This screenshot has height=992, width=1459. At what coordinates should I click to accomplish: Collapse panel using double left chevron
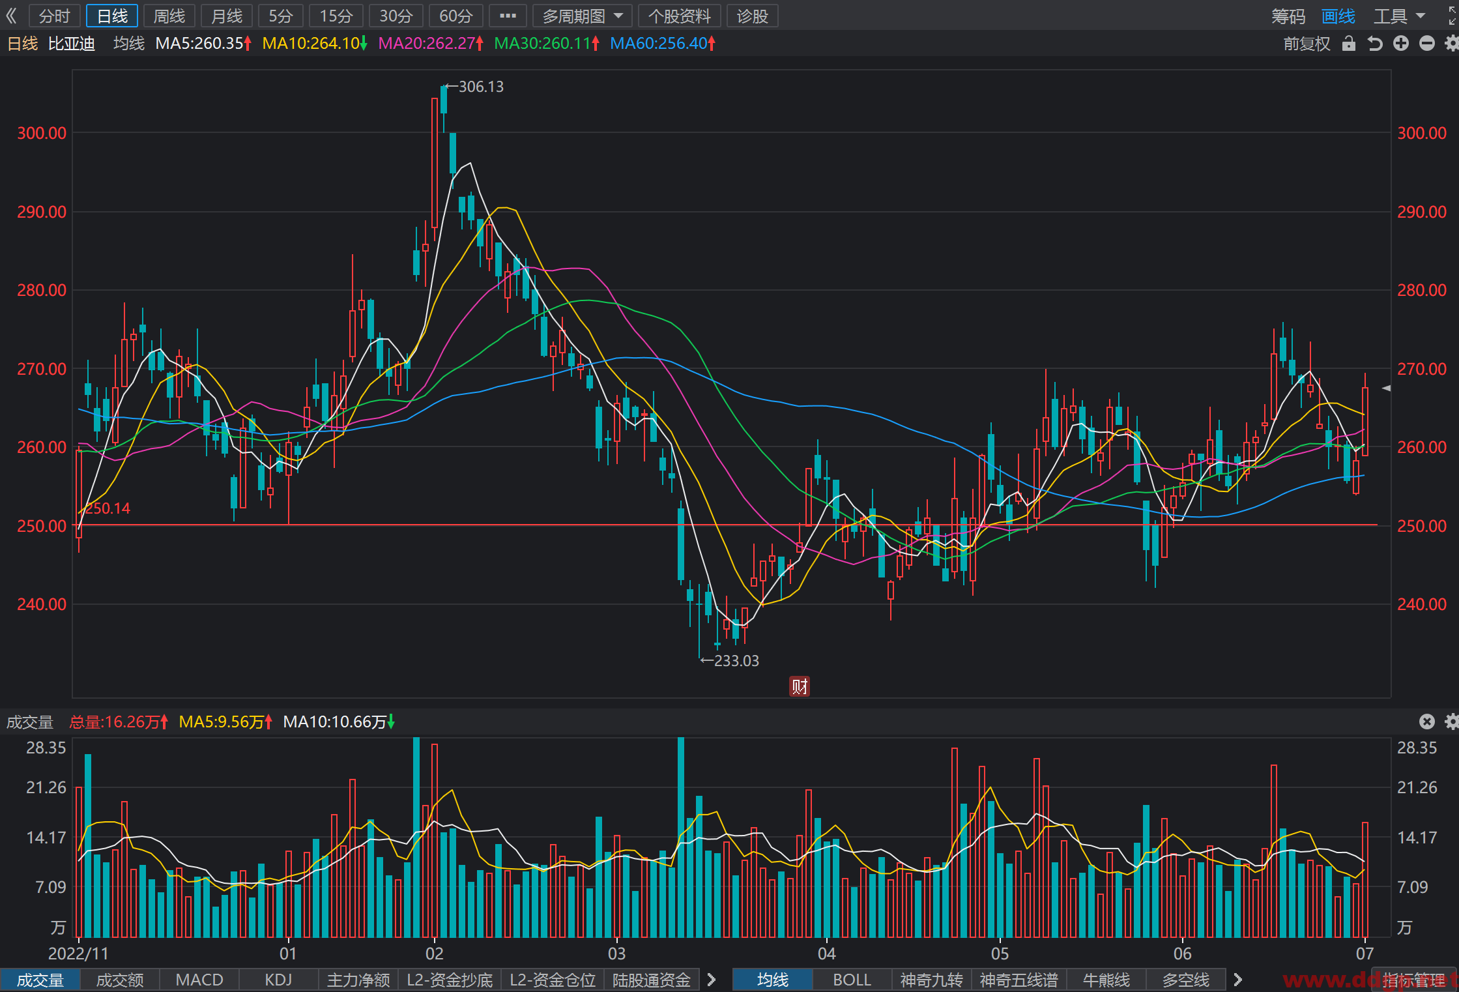[11, 16]
